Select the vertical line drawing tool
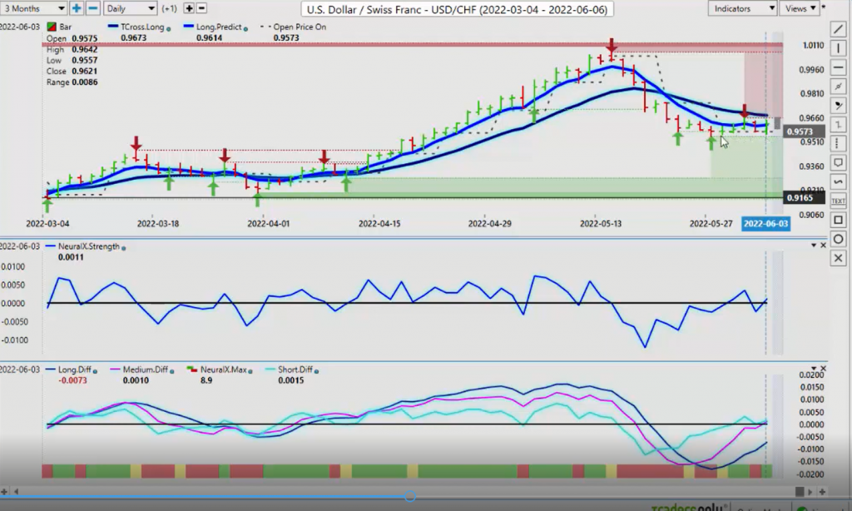Screen dimensions: 852x511 [x=839, y=48]
